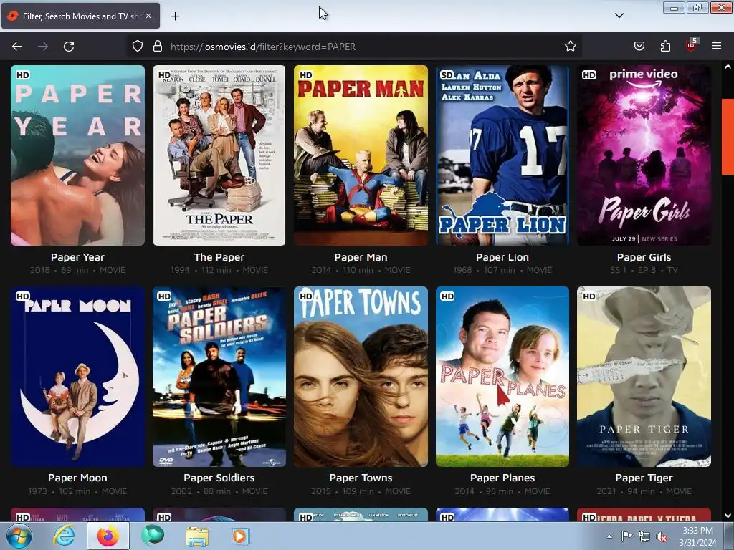
Task: Open the uBlock Origin extension icon
Action: tap(691, 45)
